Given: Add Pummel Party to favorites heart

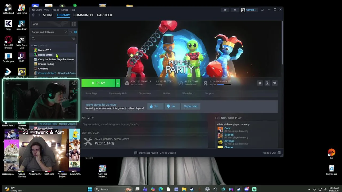Looking at the screenshot, I should click(275, 83).
